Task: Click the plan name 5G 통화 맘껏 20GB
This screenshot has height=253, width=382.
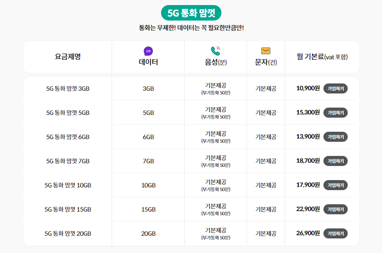Action: (x=68, y=233)
